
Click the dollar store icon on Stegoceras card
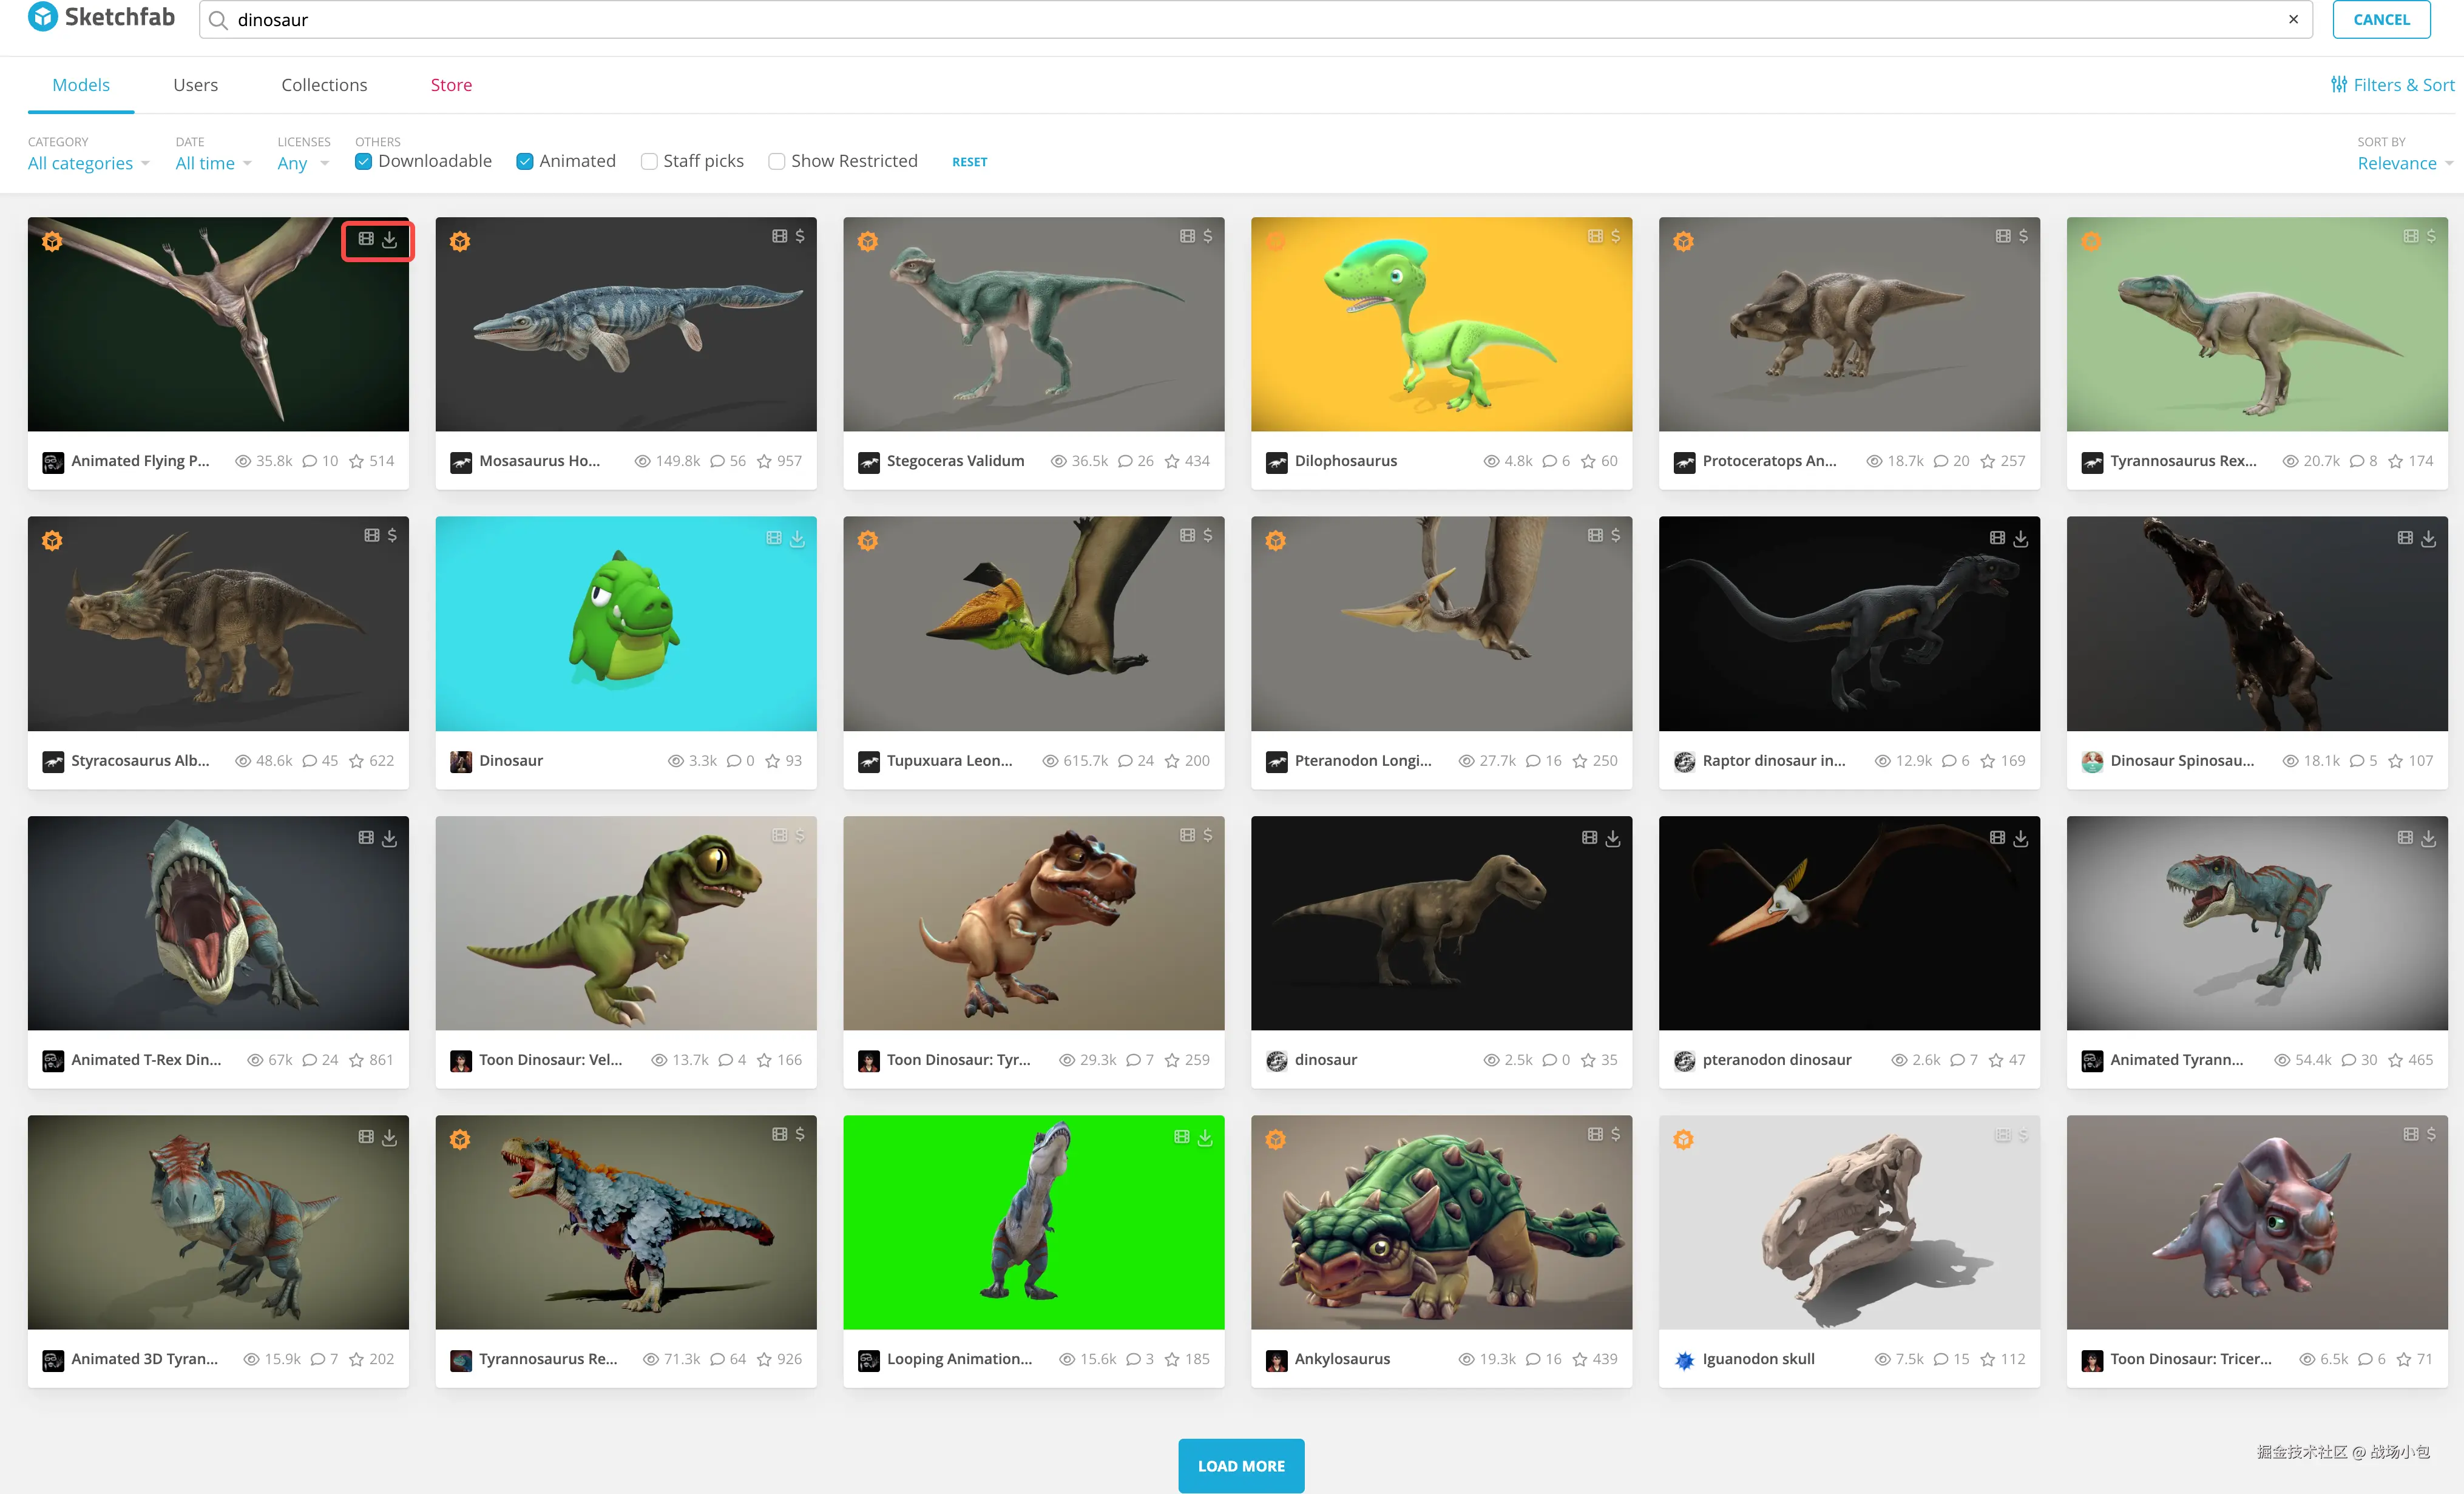(x=1208, y=236)
